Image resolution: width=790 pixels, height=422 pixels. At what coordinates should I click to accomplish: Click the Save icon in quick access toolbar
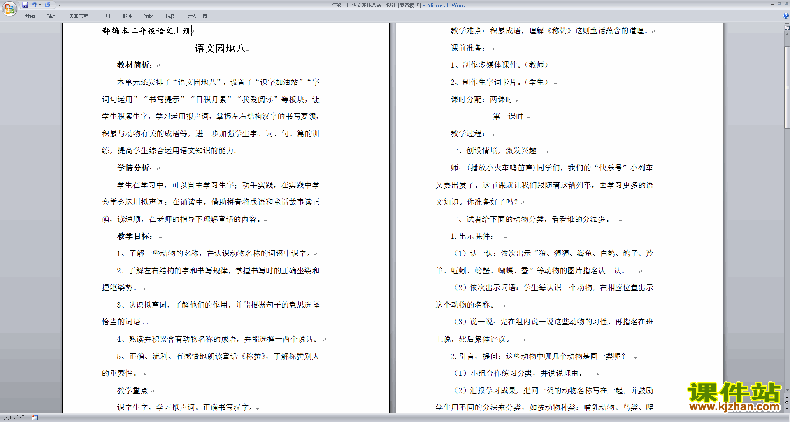click(x=25, y=5)
